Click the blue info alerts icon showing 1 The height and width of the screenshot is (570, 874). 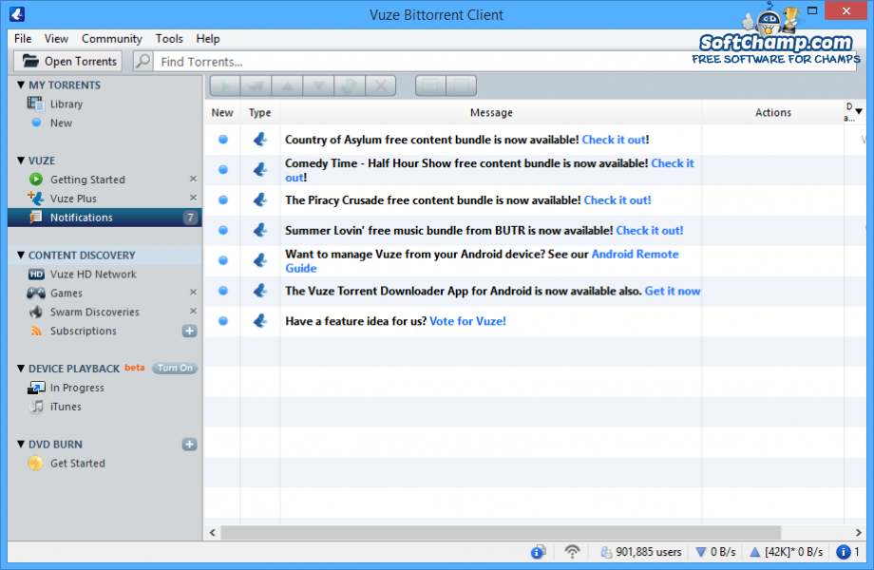click(844, 552)
